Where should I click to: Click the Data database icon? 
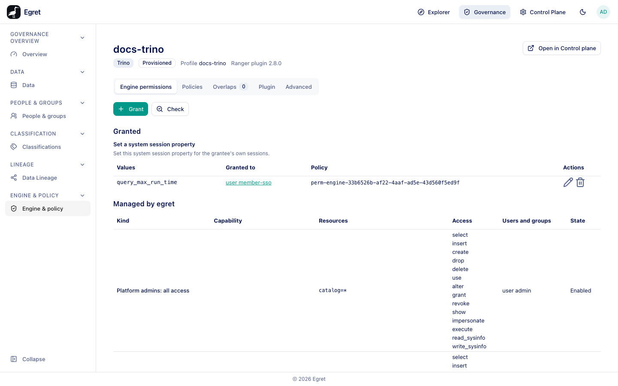(x=14, y=85)
